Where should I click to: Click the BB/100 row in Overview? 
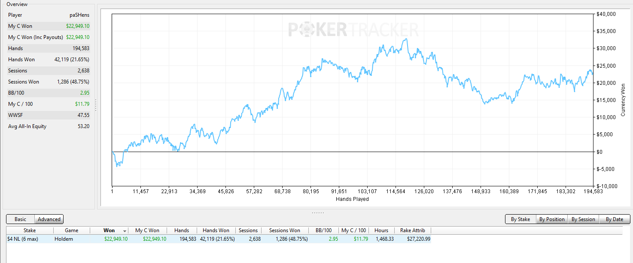coord(49,93)
